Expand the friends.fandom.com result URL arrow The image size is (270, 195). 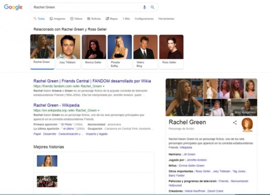[104, 86]
